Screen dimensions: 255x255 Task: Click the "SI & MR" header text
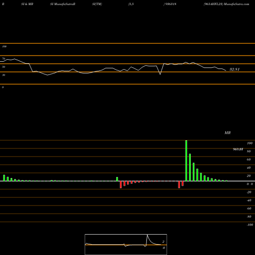pos(27,4)
